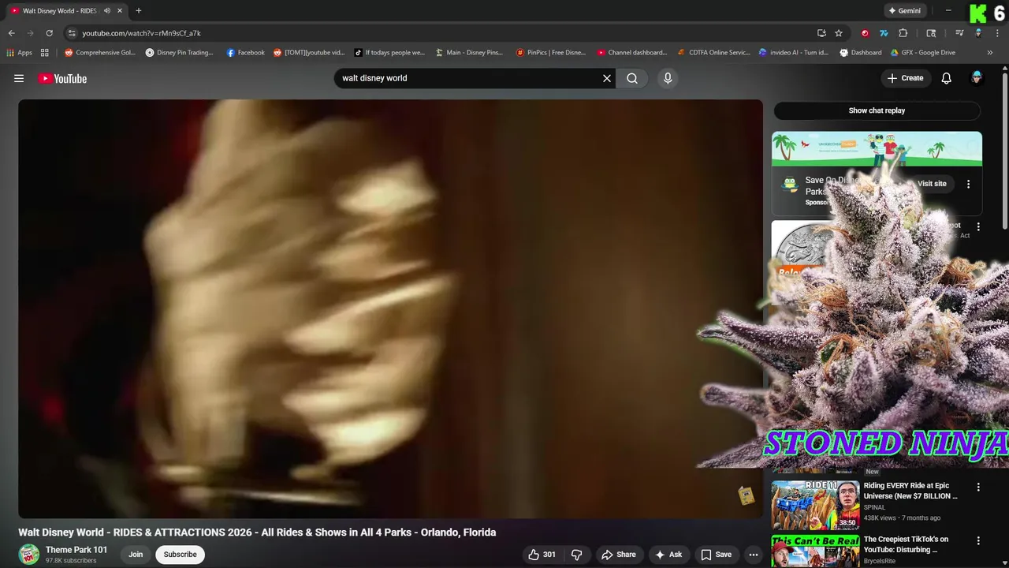Open 'Riding EVERY Ride at Epic Universe' title link
1009x568 pixels.
tap(910, 491)
